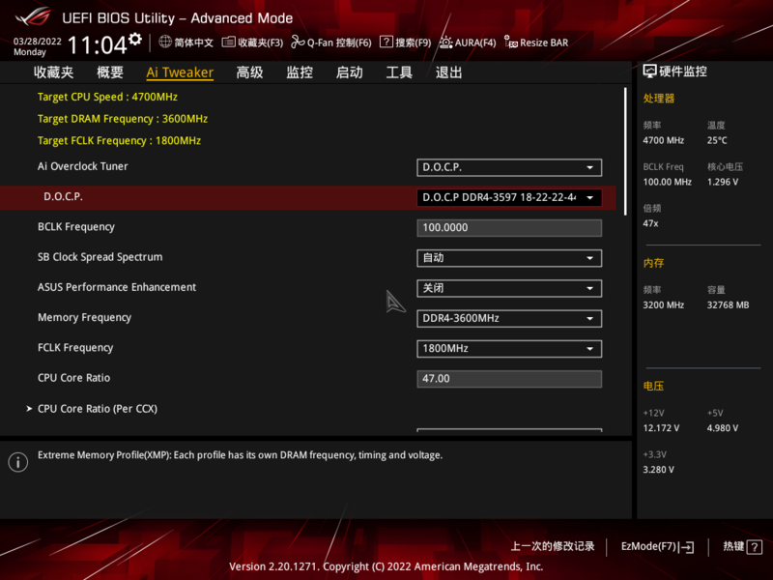Open favorites folder icon (F3)

228,42
